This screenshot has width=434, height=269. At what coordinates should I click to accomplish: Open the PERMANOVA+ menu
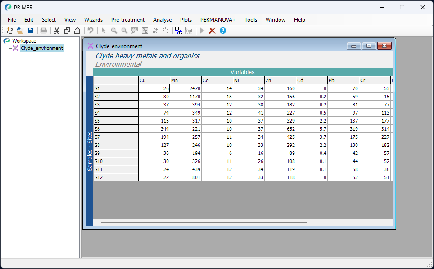coord(217,20)
